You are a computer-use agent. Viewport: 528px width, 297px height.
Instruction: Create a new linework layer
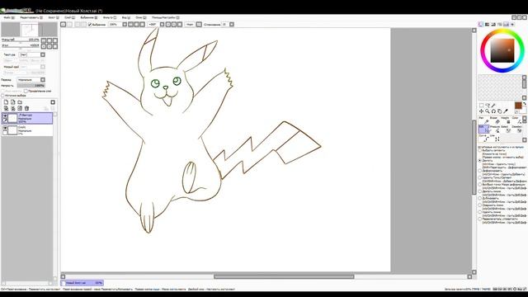pos(13,102)
